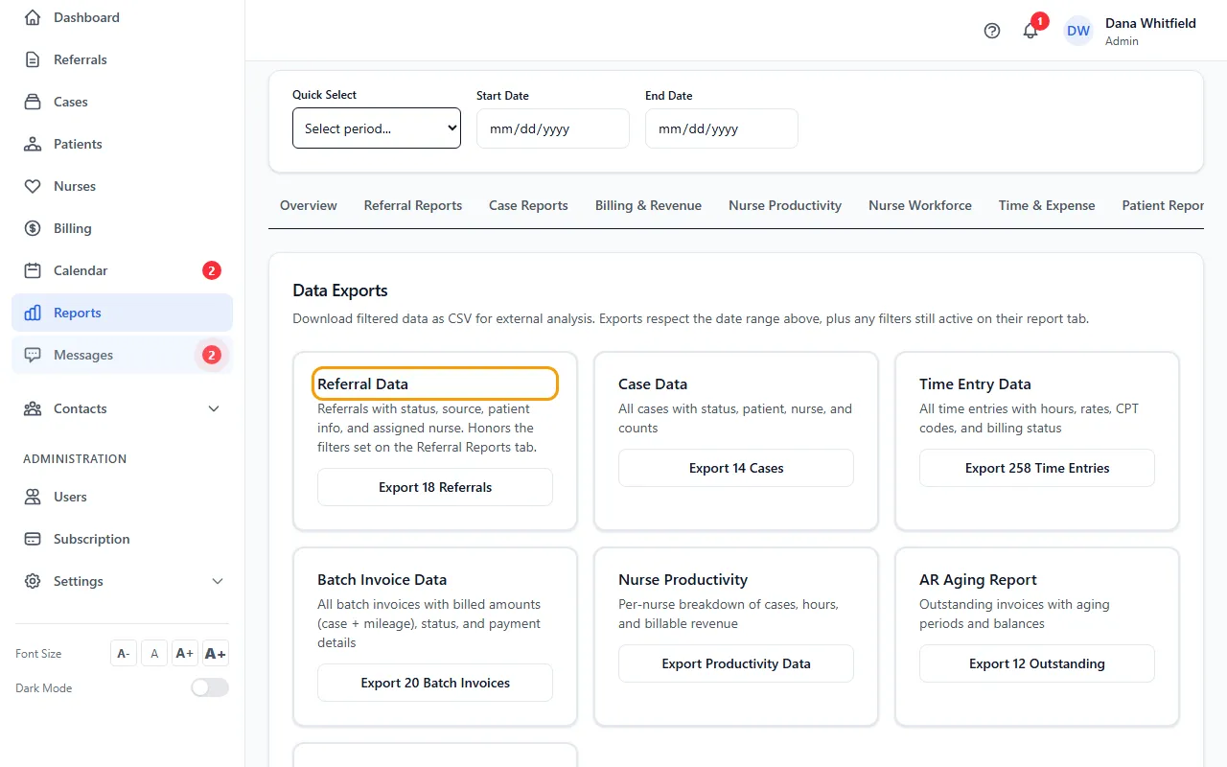Open the Dashboard home icon

coord(33,17)
